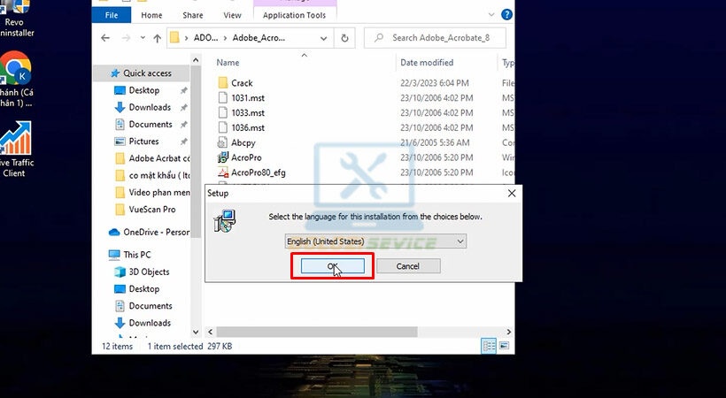Screen dimensions: 726x398
Task: Sort files by Date modified column
Action: (427, 63)
